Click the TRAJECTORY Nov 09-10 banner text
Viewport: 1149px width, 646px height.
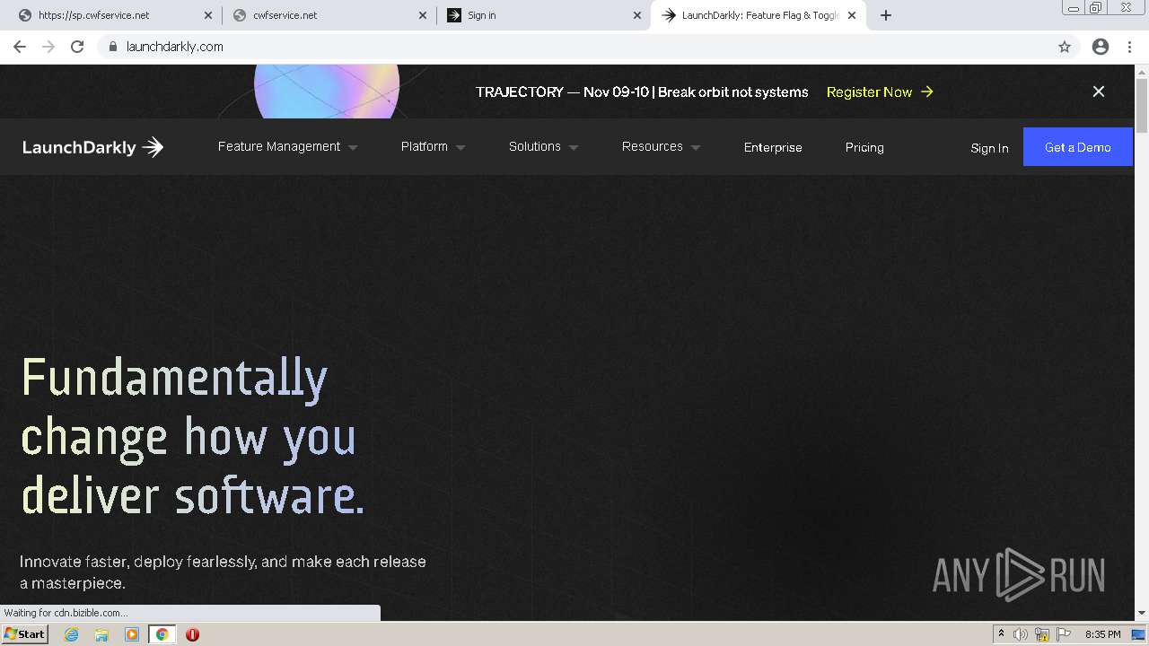point(642,92)
